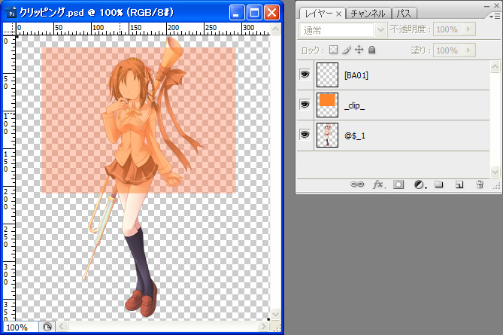
Task: Close the layers panel
Action: point(496,6)
